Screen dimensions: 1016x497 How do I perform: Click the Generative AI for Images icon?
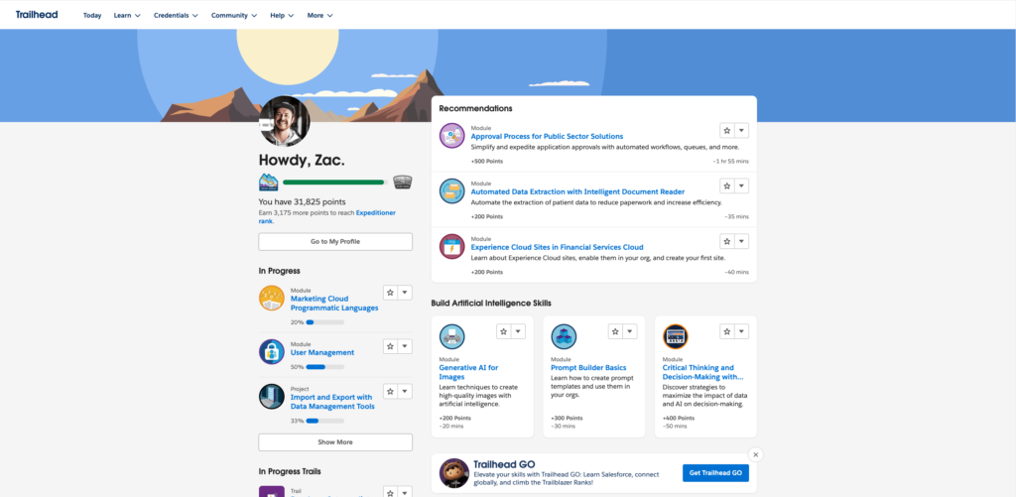[x=451, y=337]
